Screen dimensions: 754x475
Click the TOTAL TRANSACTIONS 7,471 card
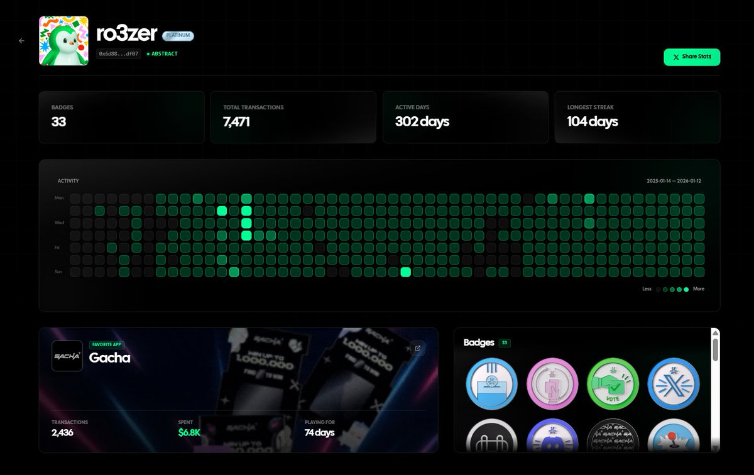[293, 117]
